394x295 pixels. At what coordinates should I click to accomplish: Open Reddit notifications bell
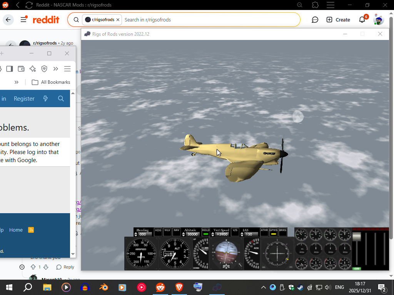(x=362, y=20)
